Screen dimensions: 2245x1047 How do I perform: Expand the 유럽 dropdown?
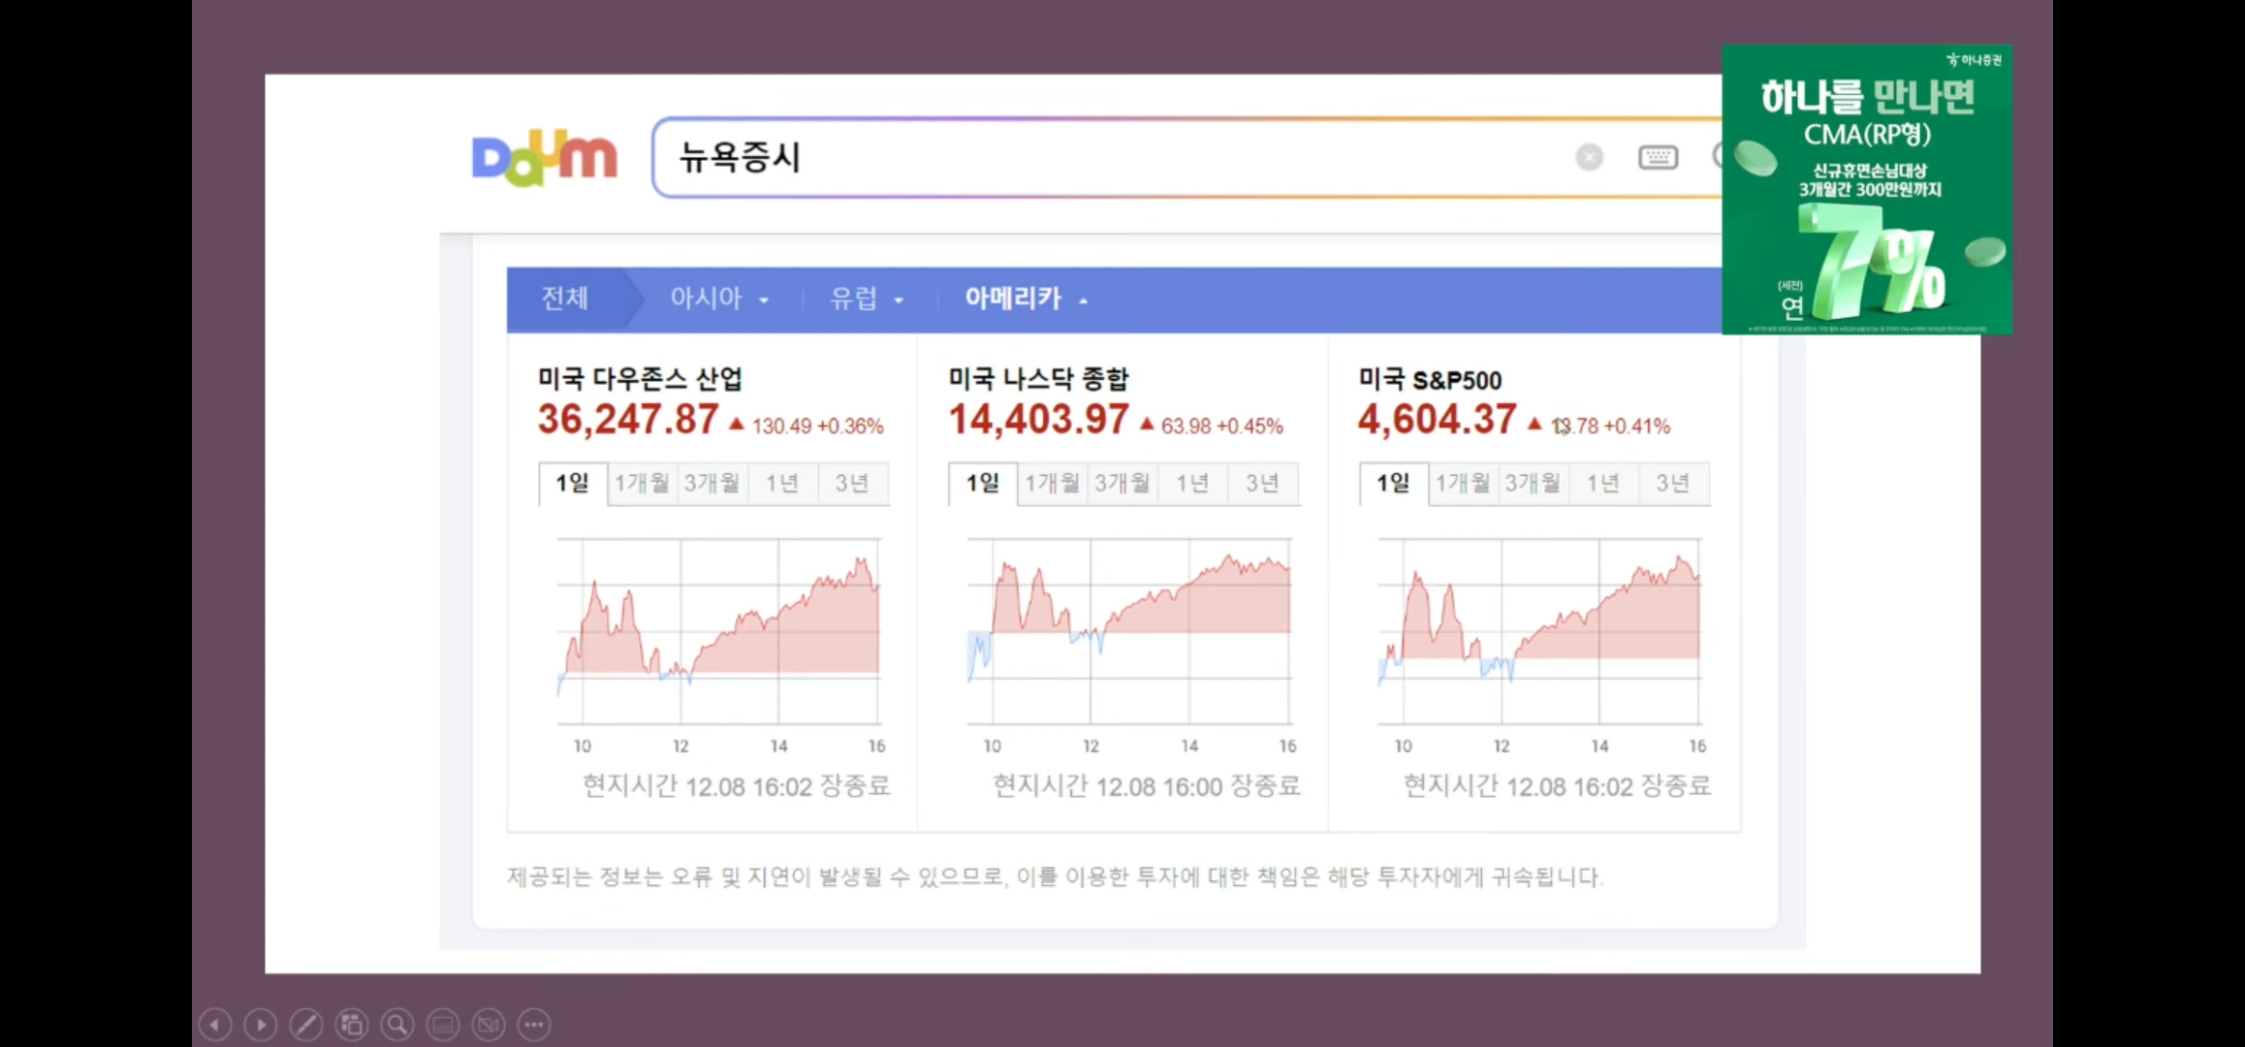tap(867, 299)
